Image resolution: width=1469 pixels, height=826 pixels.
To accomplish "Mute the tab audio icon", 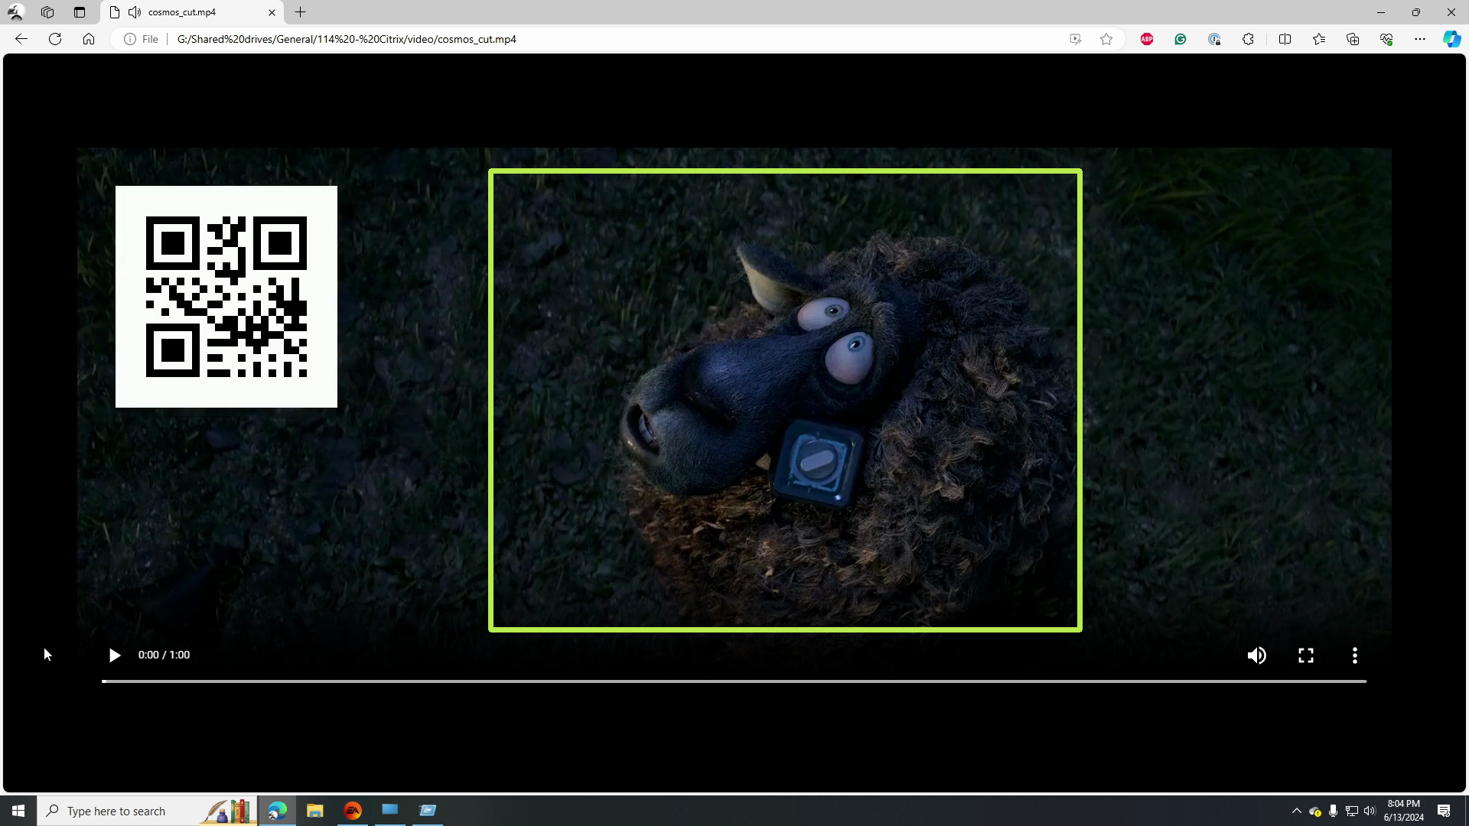I will pyautogui.click(x=135, y=12).
